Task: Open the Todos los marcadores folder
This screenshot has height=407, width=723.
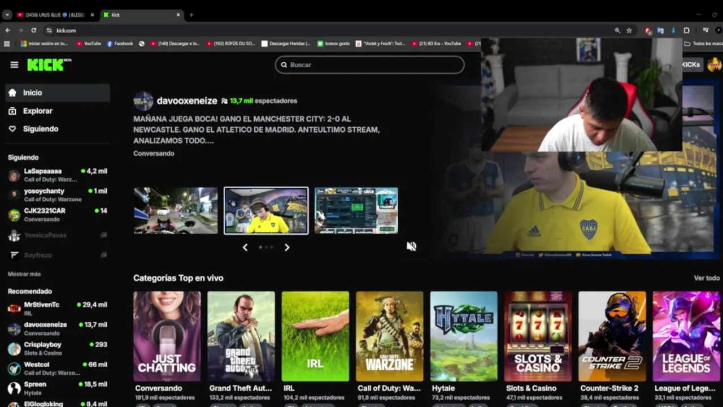Action: point(703,44)
